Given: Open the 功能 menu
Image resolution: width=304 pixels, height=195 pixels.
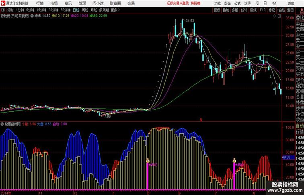Looking at the screenshot, I should pyautogui.click(x=217, y=3).
